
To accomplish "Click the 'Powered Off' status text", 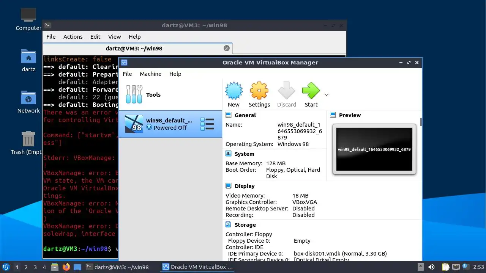I will pos(170,128).
